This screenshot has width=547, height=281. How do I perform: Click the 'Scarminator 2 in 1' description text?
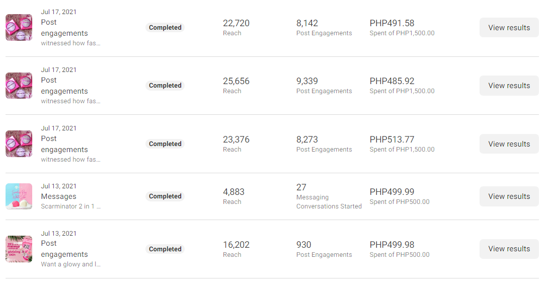71,206
